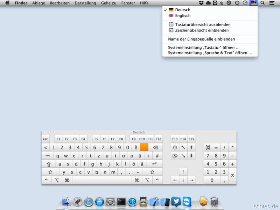Image resolution: width=280 pixels, height=210 pixels.
Task: Open the Dropbox menu bar icon
Action: coord(201,3)
